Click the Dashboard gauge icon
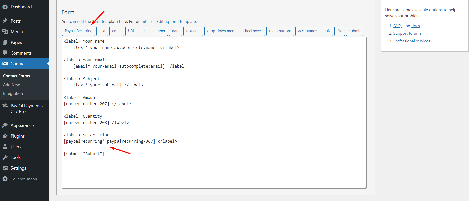469x201 pixels. 5,7
